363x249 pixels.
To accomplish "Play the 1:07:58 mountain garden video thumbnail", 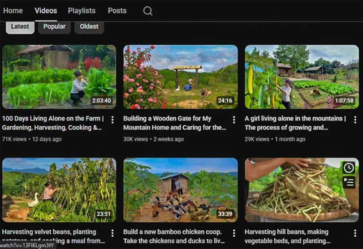I will (x=302, y=77).
